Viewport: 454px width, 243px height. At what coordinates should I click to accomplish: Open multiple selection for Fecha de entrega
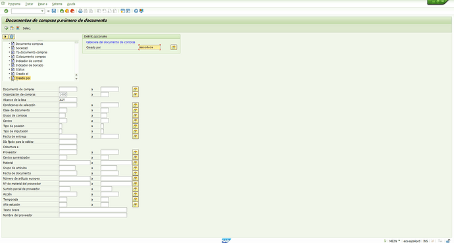pos(136,136)
